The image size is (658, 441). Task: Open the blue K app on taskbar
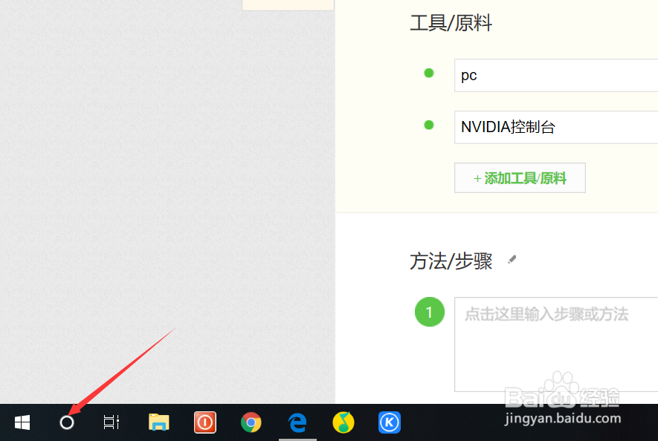click(390, 422)
